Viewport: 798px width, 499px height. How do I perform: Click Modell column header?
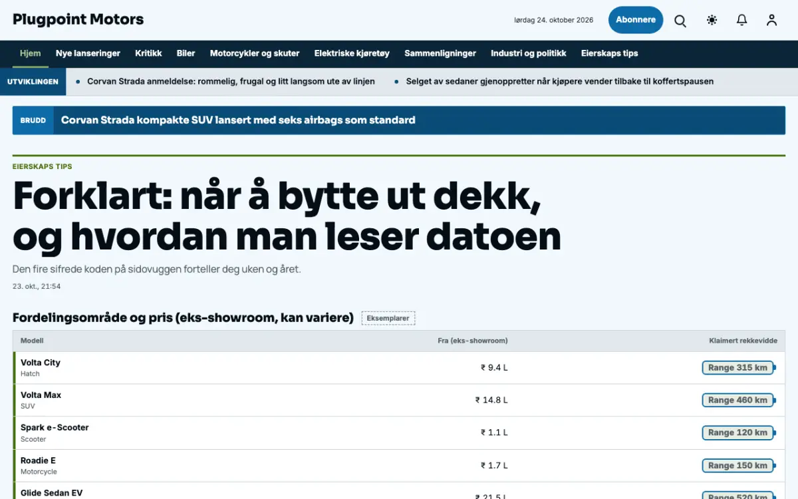pos(32,341)
